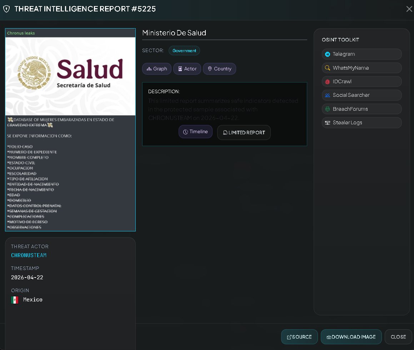The width and height of the screenshot is (414, 350).
Task: Click the OSINT TOOLKIT heading
Action: 340,40
